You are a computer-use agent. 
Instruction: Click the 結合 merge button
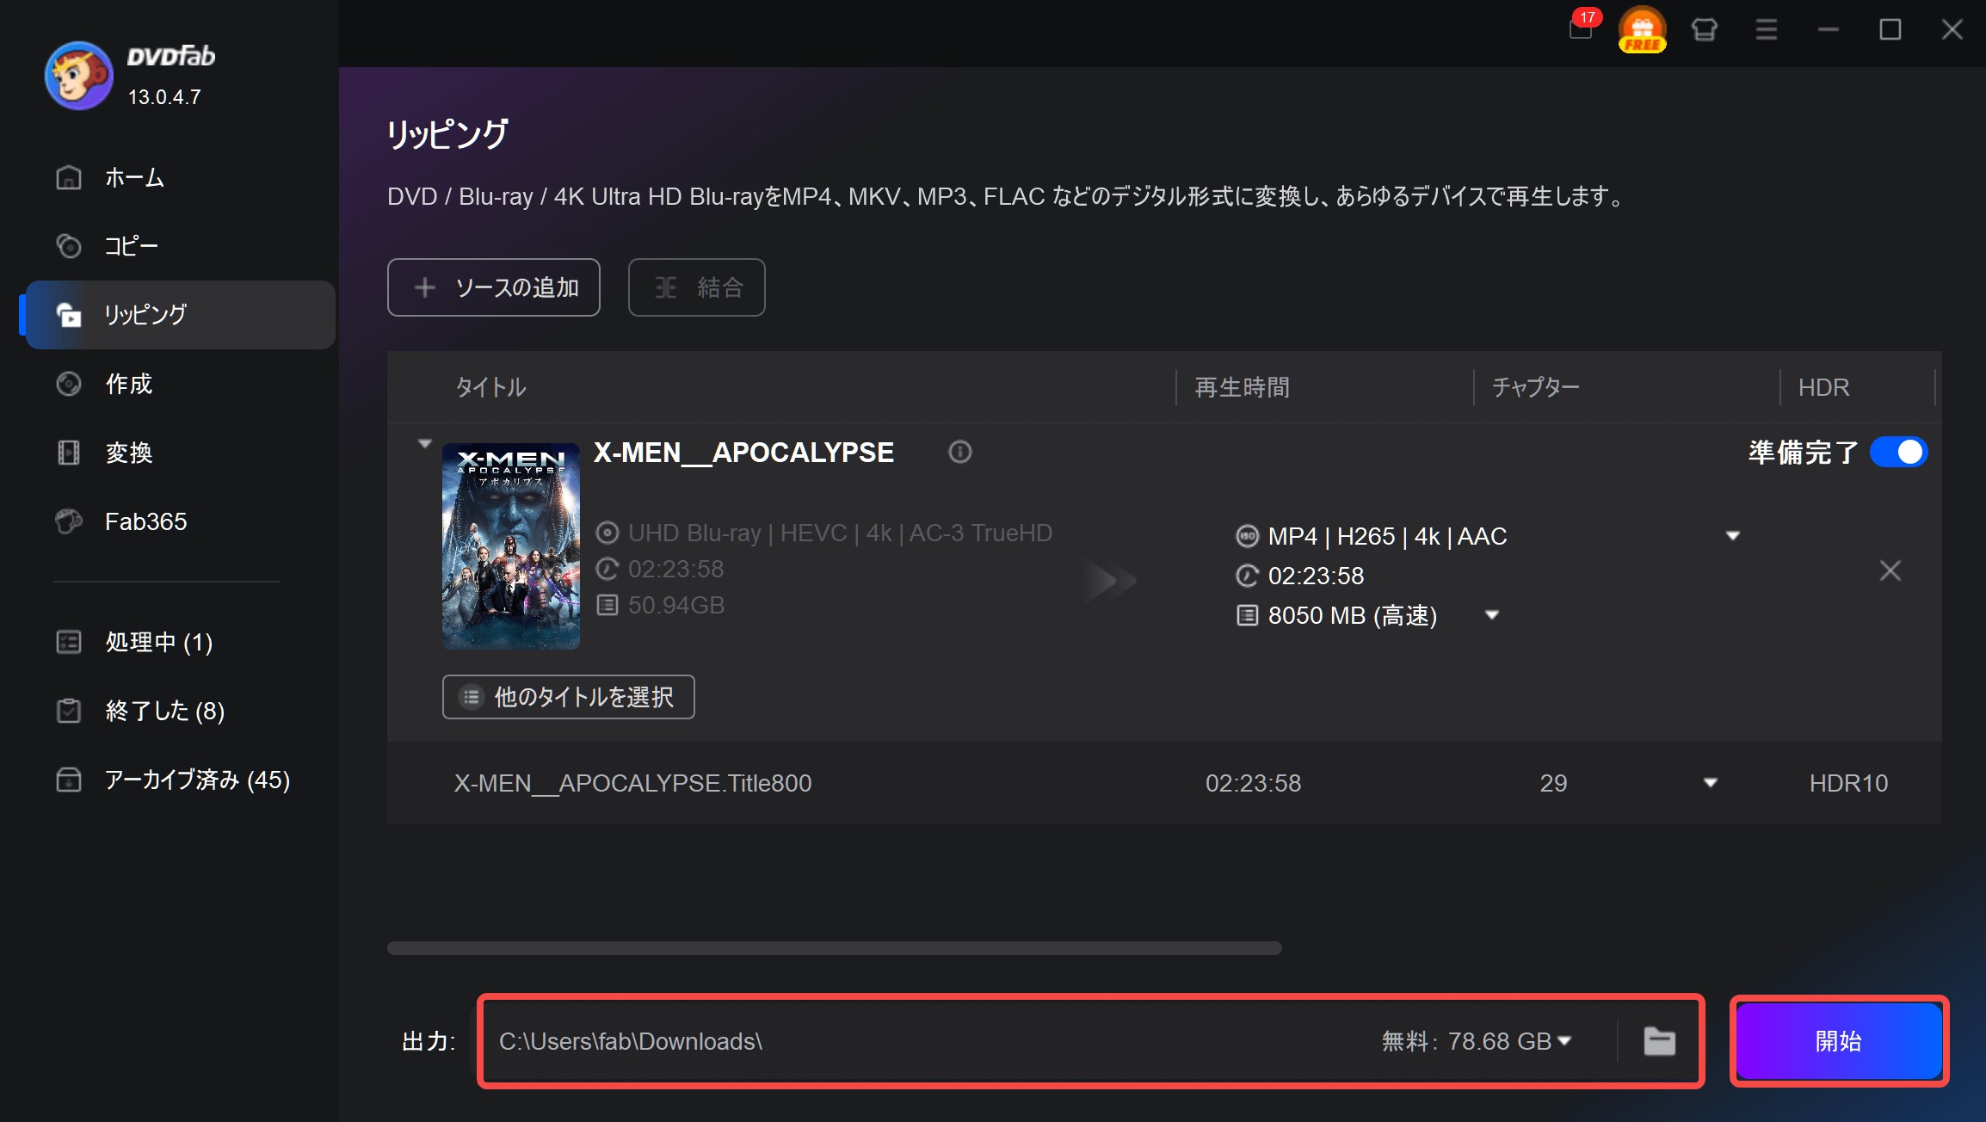click(697, 287)
